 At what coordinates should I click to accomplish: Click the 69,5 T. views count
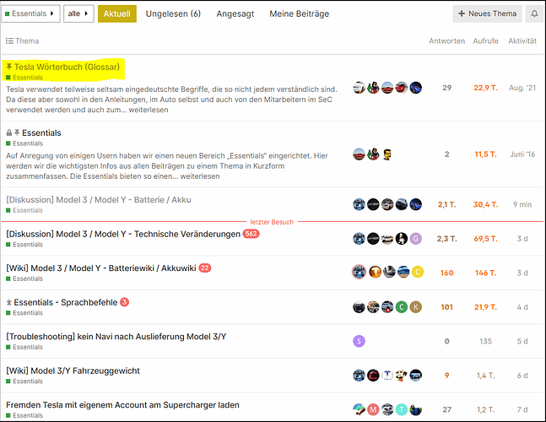(485, 239)
